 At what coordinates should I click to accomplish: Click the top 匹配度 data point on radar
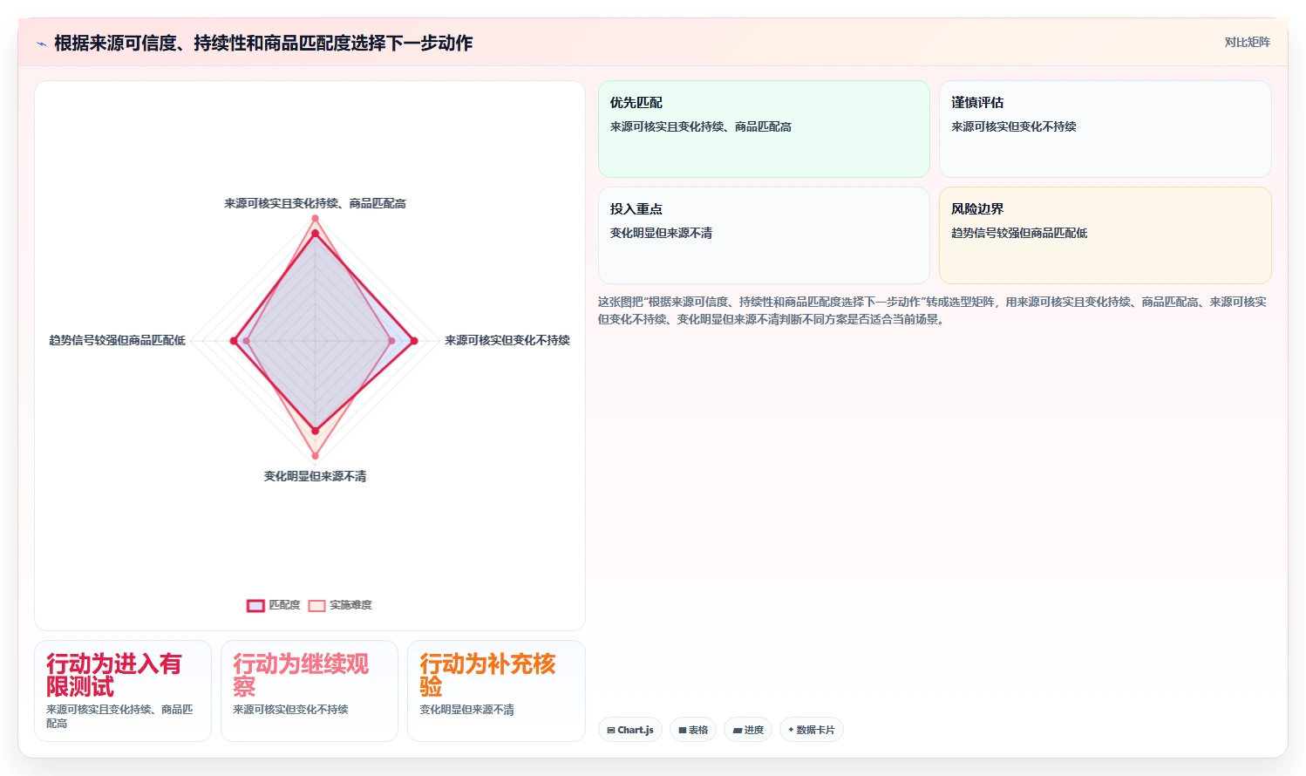[x=315, y=233]
